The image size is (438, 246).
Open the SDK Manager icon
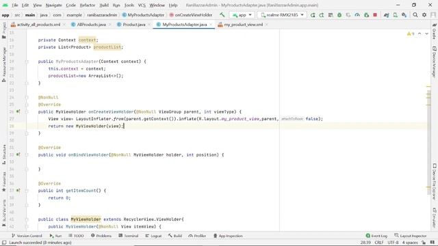(404, 15)
